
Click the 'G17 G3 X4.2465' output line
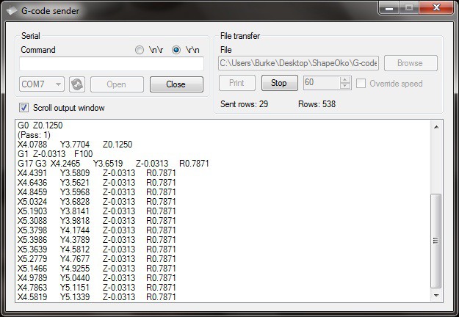113,164
